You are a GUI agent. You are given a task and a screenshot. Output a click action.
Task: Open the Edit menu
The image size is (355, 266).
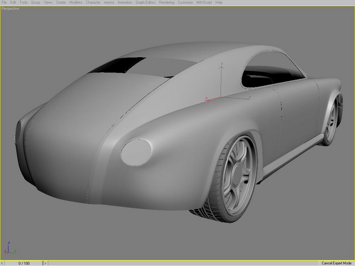[13, 2]
